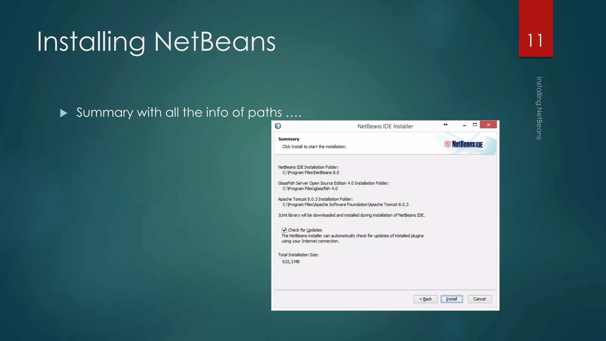The height and width of the screenshot is (341, 606).
Task: Click the bullet arrow before Summary text
Action: pos(64,113)
